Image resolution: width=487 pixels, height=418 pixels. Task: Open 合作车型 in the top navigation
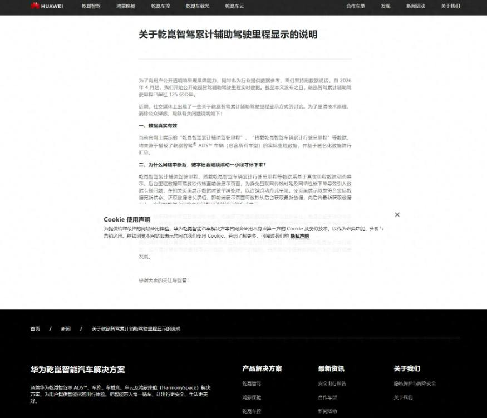356,6
